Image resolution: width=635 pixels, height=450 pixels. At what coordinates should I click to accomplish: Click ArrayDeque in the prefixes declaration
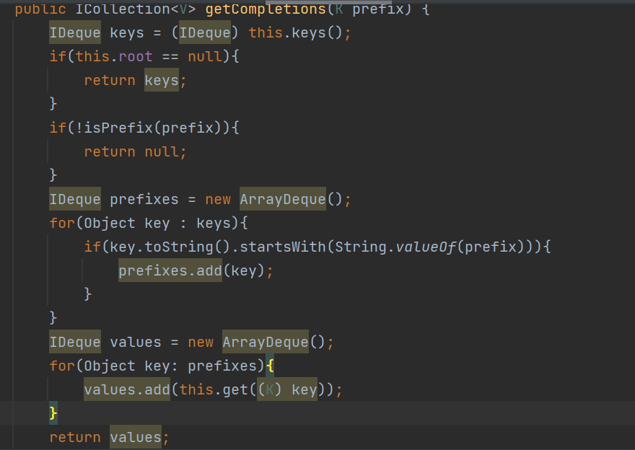(283, 199)
